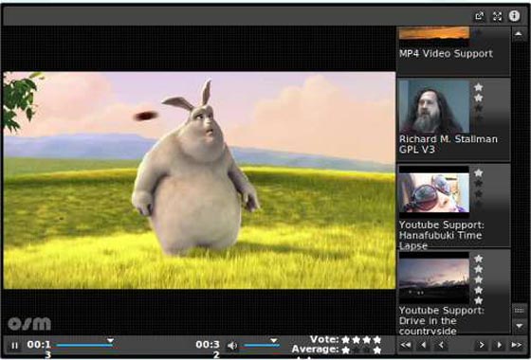Click the playlist scrollbar handle grip
Viewport: 531px width, 360px height.
coord(519,311)
